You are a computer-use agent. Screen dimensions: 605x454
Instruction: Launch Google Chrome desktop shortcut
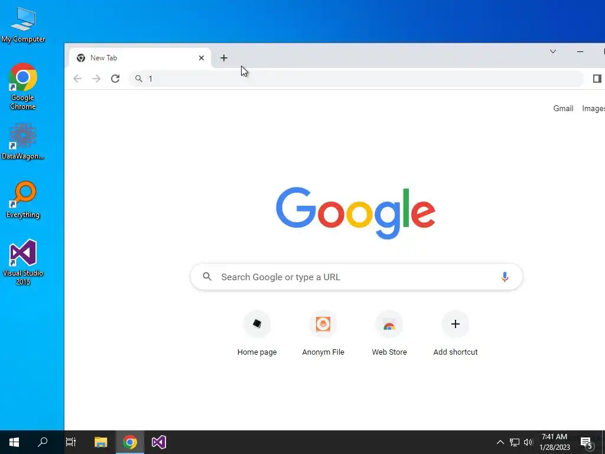tap(23, 86)
